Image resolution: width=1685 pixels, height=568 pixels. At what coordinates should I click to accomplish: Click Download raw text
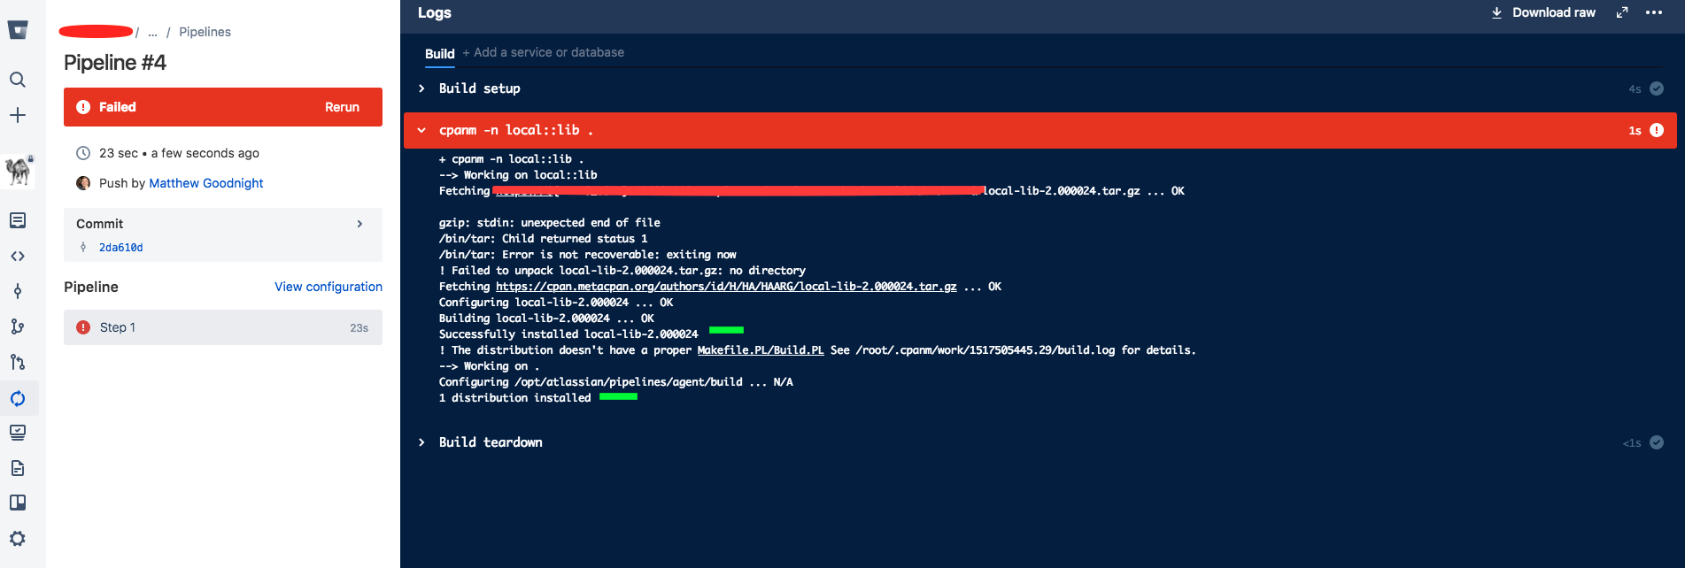(x=1554, y=12)
